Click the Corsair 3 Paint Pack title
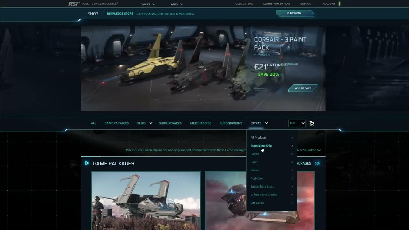Screen dimensions: 409x230 coord(280,43)
